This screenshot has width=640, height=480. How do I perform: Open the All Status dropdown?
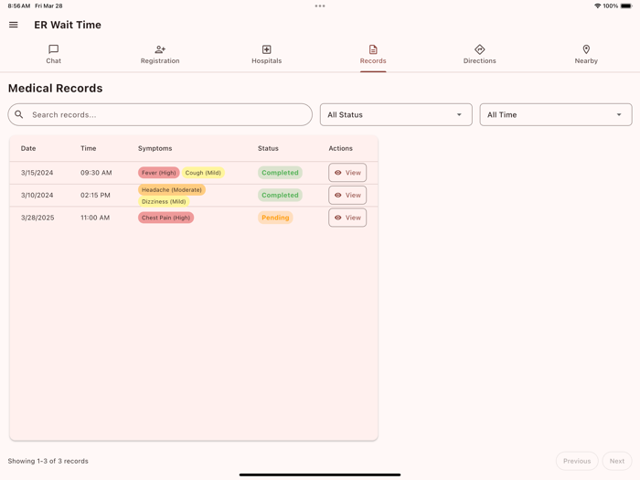coord(396,114)
